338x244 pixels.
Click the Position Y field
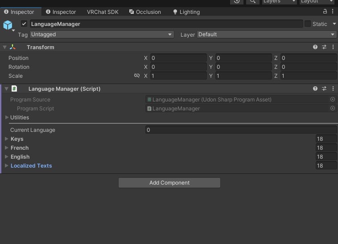pos(243,58)
